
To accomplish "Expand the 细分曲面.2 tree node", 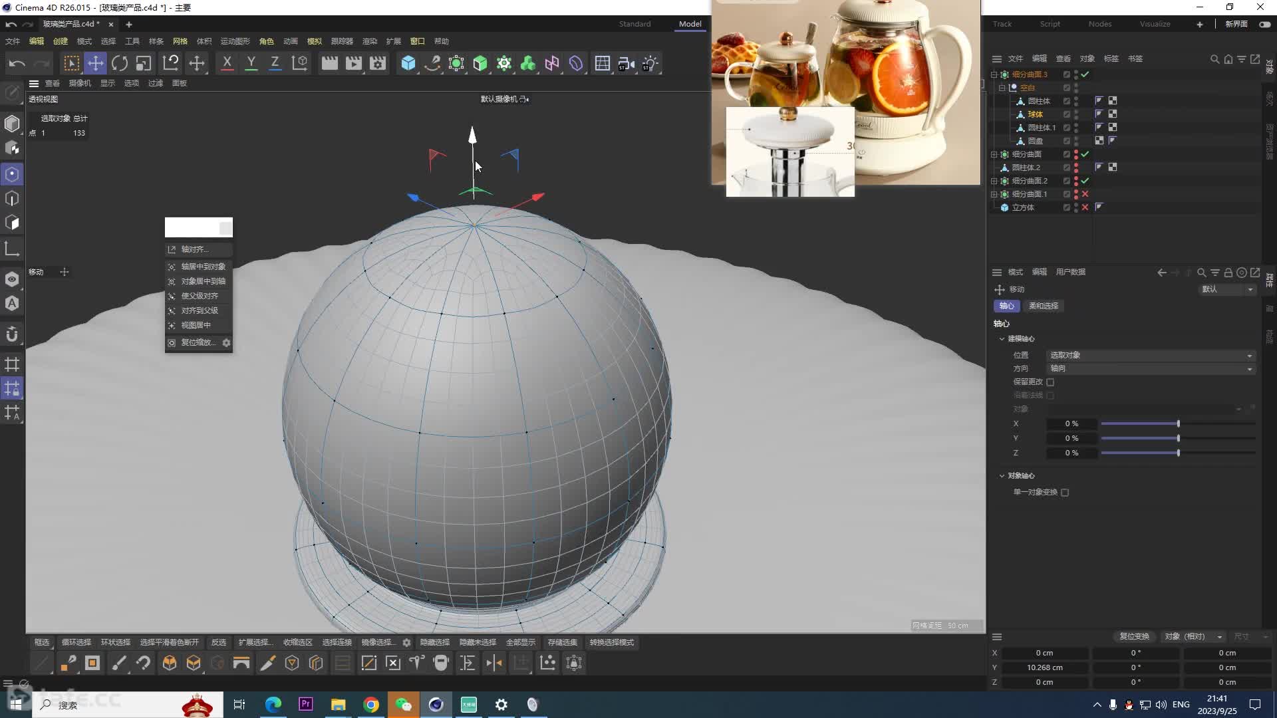I will tap(994, 181).
